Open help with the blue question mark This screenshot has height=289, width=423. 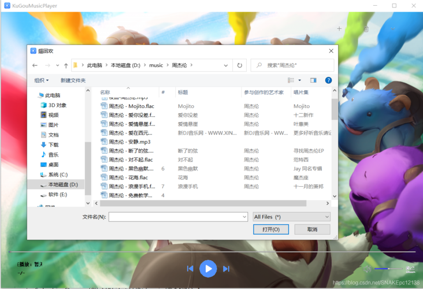point(328,80)
